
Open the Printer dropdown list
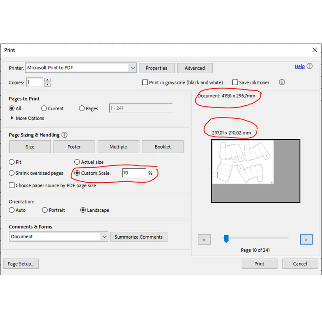(133, 68)
